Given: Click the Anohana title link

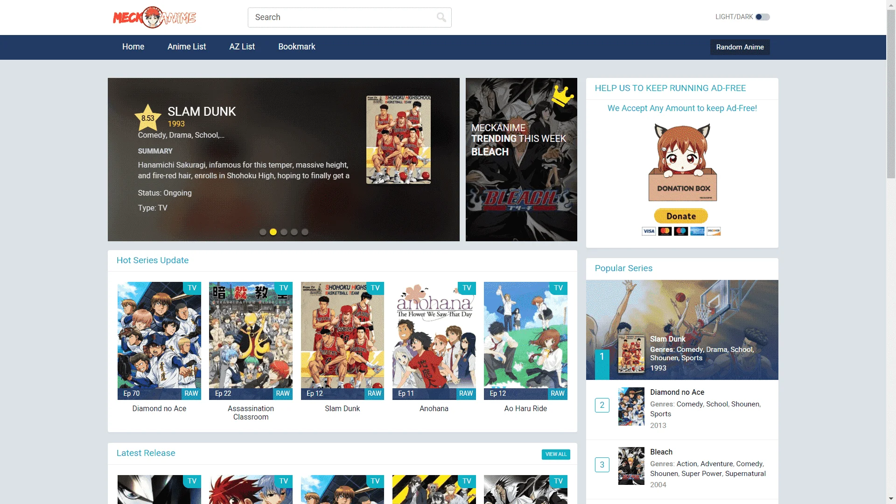Looking at the screenshot, I should (x=434, y=408).
